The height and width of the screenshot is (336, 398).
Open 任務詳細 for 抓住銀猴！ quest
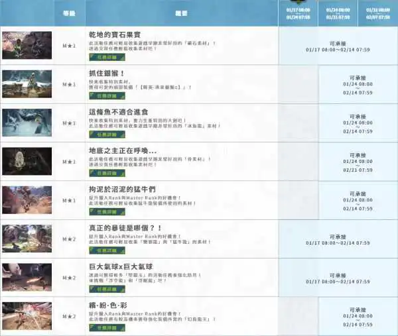[x=102, y=95]
